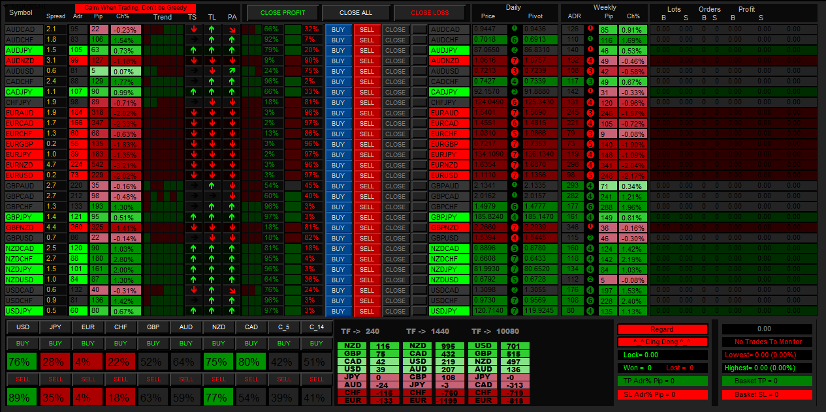Click CLOSE in the GBPUSD row
The height and width of the screenshot is (412, 826).
tap(395, 238)
